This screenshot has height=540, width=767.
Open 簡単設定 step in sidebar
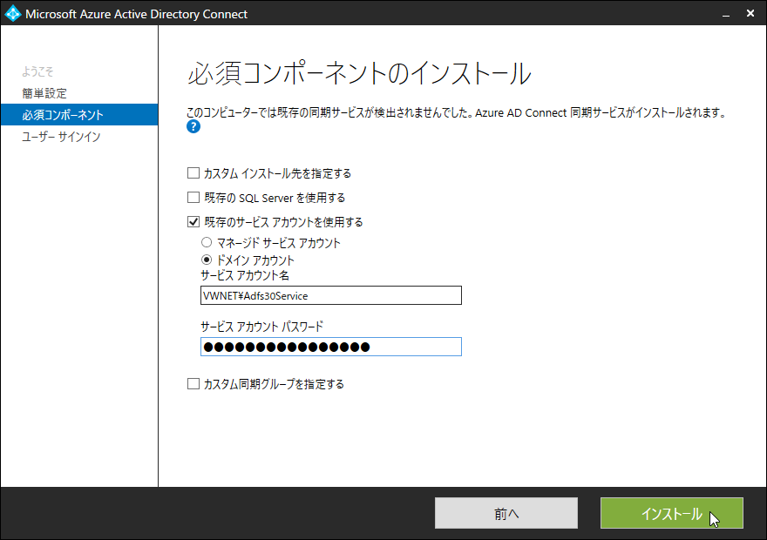pos(44,93)
